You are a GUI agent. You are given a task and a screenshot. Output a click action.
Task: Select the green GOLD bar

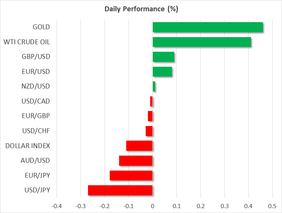pos(207,27)
